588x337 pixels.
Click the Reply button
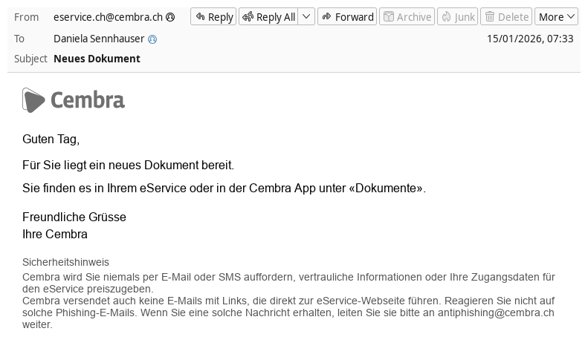[x=213, y=17]
